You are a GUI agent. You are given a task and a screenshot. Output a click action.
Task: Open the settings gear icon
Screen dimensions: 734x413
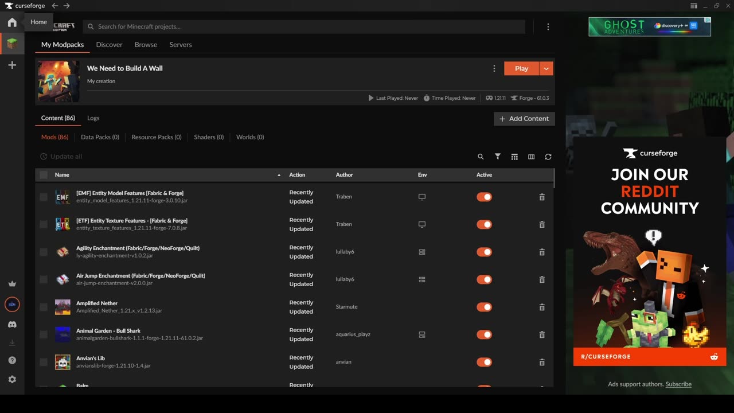tap(12, 380)
